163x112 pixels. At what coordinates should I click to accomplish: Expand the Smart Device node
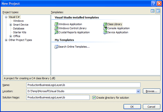click(x=11, y=25)
